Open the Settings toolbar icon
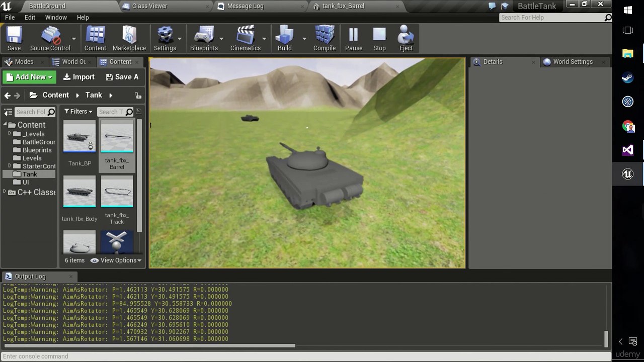 tap(165, 39)
